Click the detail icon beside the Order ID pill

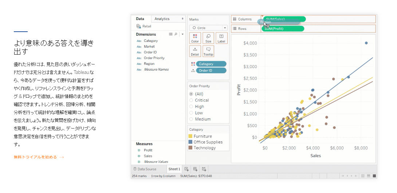(193, 71)
